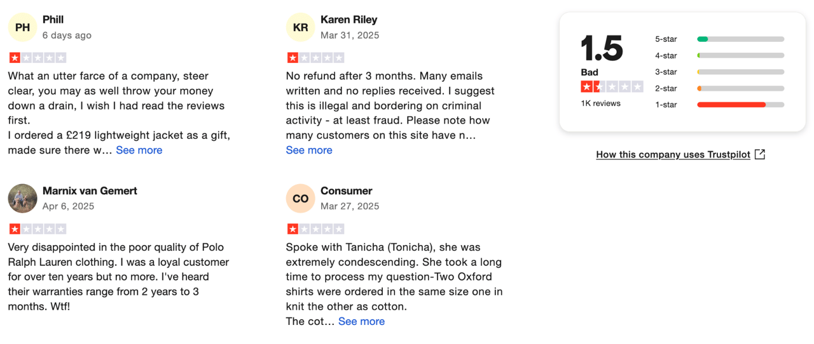
Task: Open How this company uses Trustpilot
Action: click(x=673, y=154)
